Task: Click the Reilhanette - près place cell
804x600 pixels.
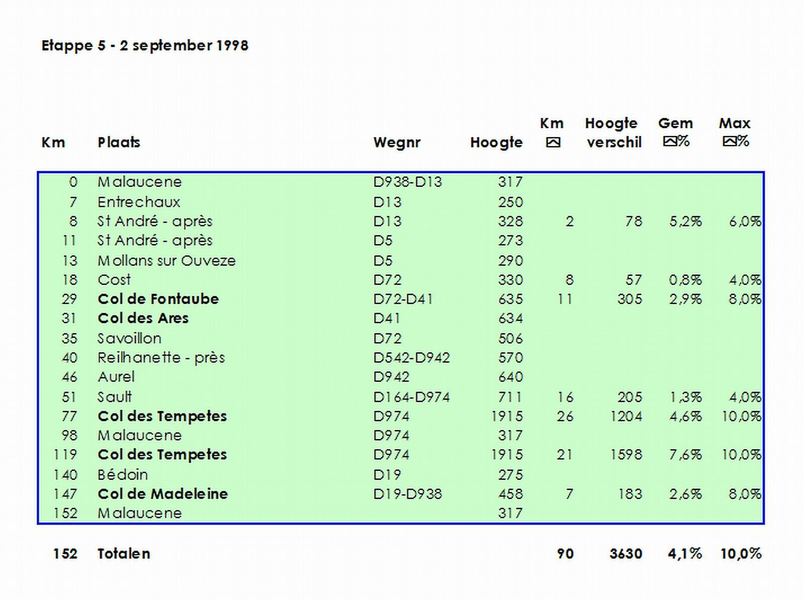Action: point(161,358)
